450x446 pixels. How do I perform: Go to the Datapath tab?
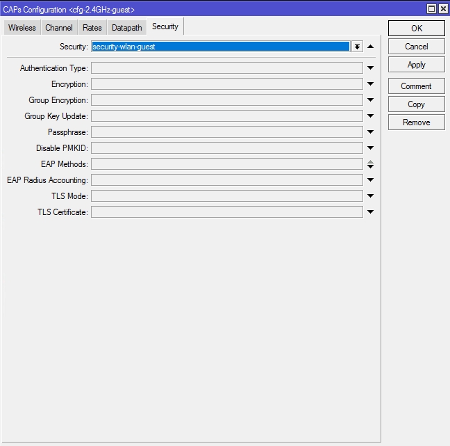tap(126, 28)
